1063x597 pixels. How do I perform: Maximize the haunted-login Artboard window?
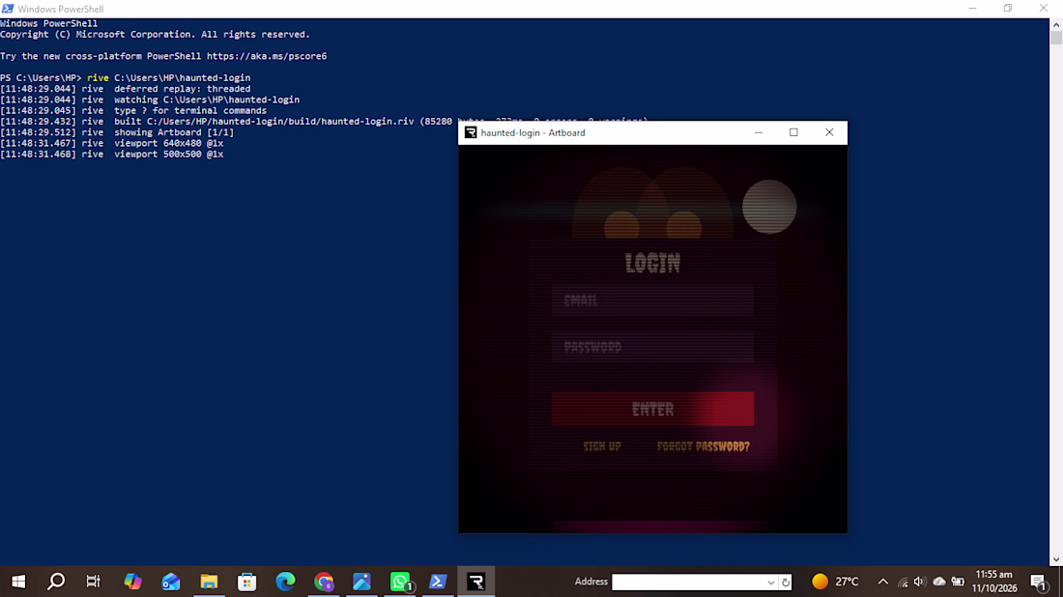coord(793,132)
